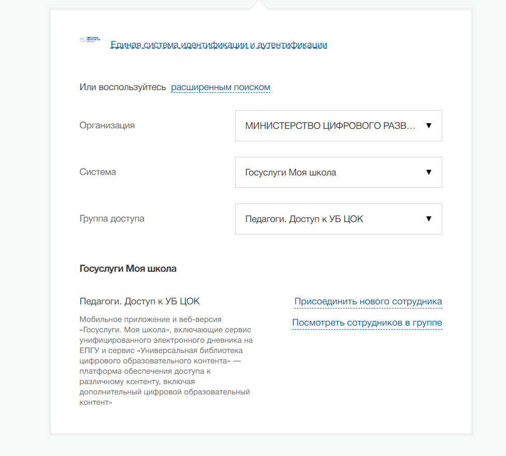Click Посмотреть сотрудников в группе
The width and height of the screenshot is (506, 456).
tap(367, 323)
